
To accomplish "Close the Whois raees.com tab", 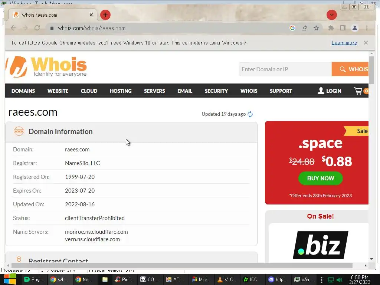I will [91, 15].
